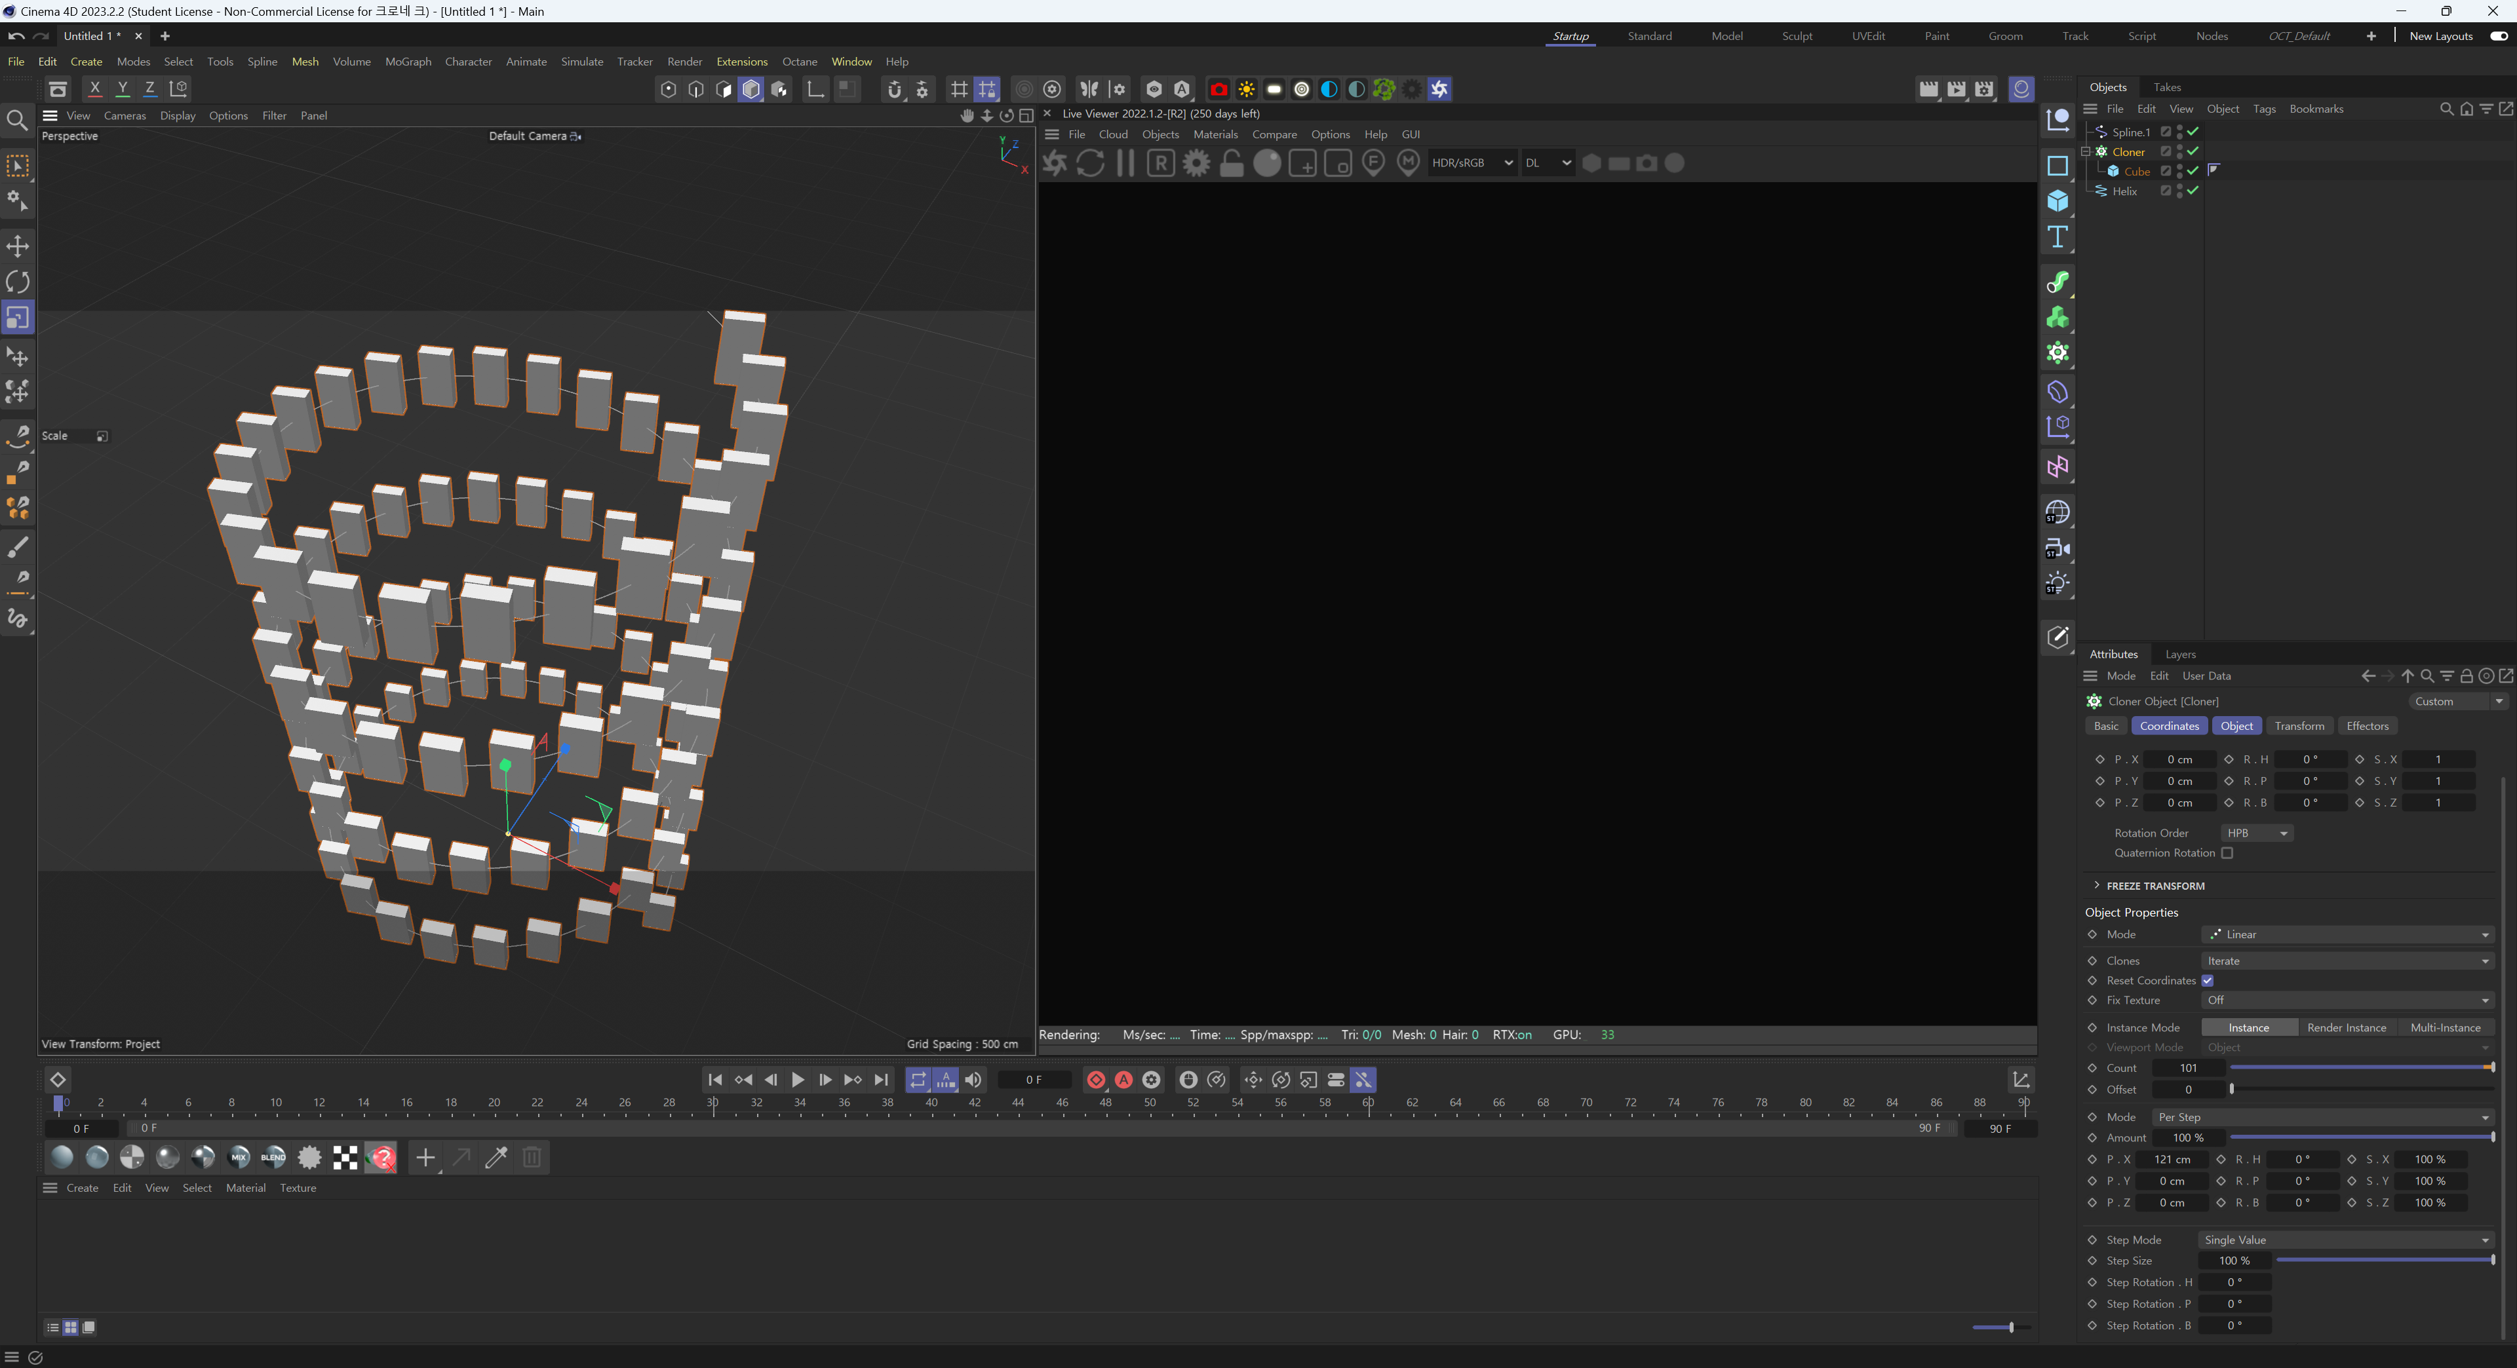Click the X axis lock icon

click(95, 89)
